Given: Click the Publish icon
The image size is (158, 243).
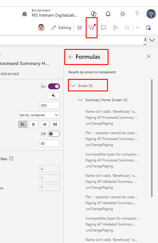Looking at the screenshot, I should click(x=149, y=28).
